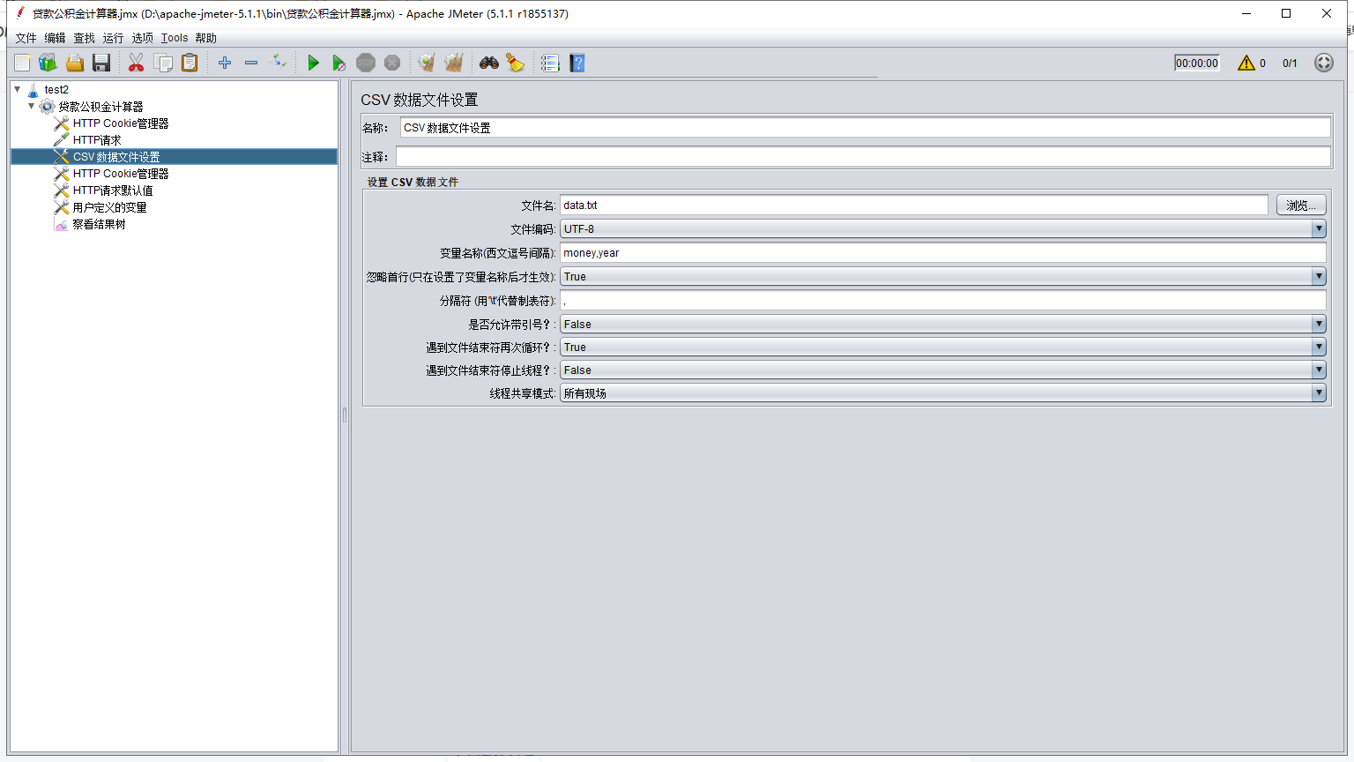Click Start no pauses icon
Screen dimensions: 1354x762
338,63
